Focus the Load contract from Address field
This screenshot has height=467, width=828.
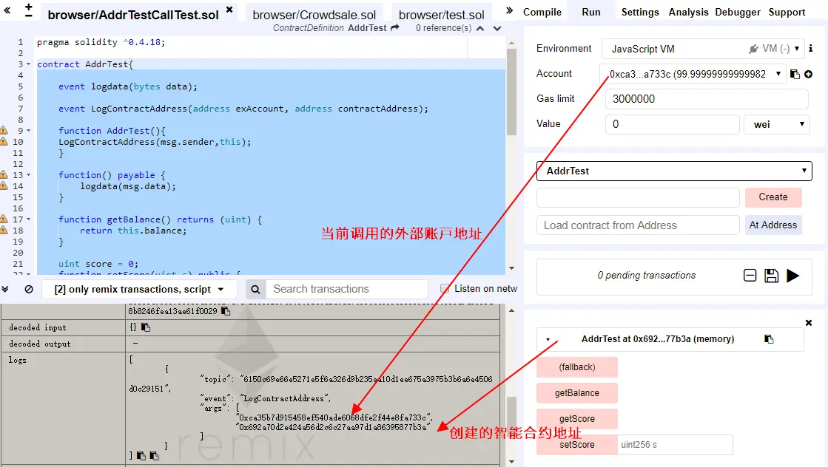638,225
